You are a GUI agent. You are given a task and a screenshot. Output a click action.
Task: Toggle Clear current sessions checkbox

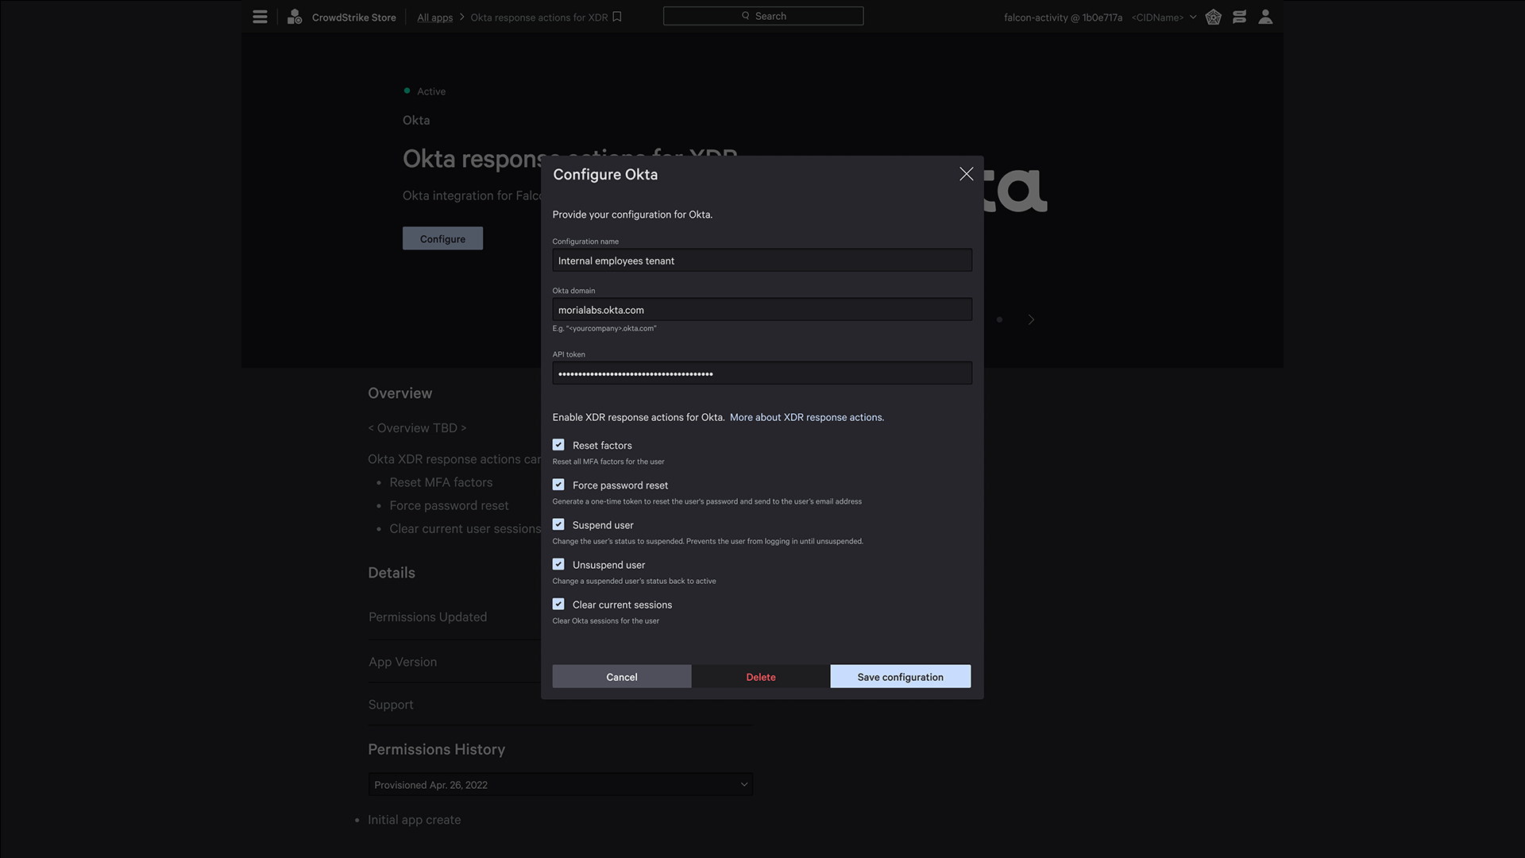tap(558, 604)
